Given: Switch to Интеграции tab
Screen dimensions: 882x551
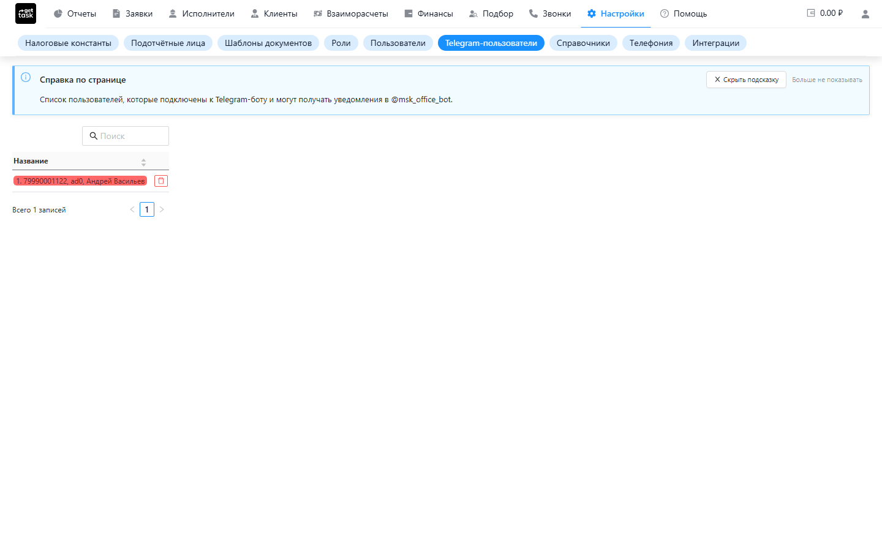Looking at the screenshot, I should tap(715, 43).
